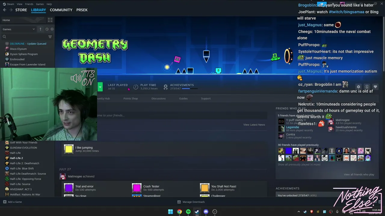Click the library search magnifier icon
Image resolution: width=385 pixels, height=216 pixels.
pos(4,37)
